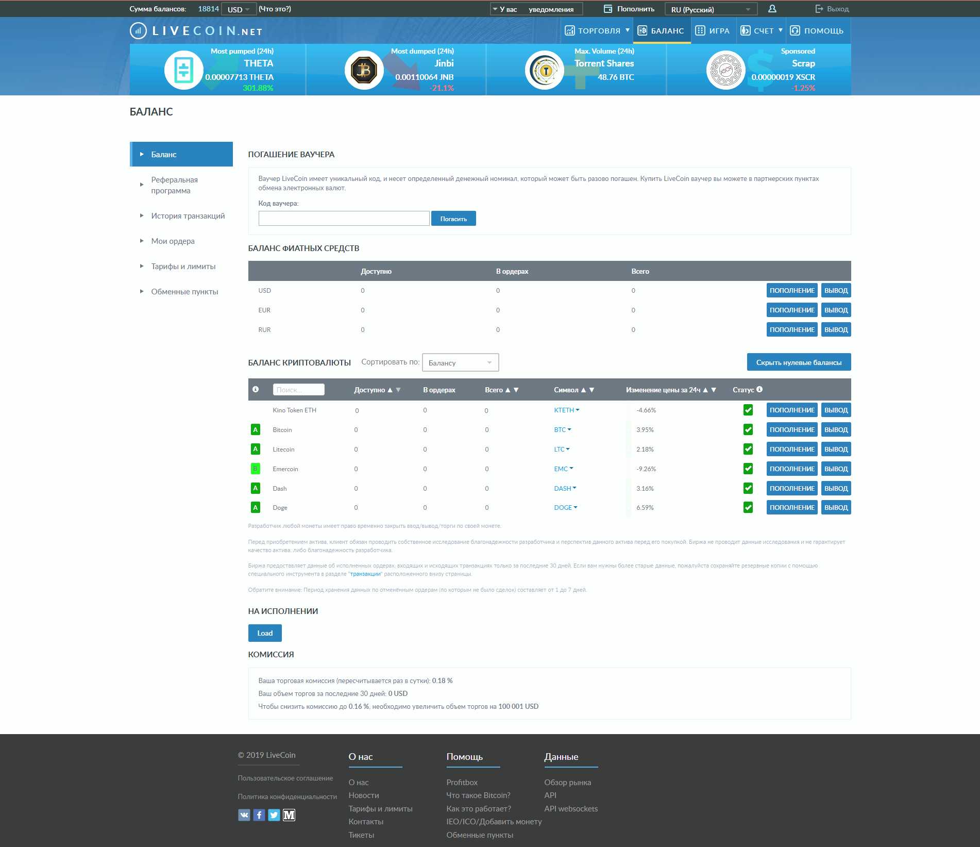Open the ТОРГОВЛЯ menu
The height and width of the screenshot is (847, 980).
click(597, 30)
